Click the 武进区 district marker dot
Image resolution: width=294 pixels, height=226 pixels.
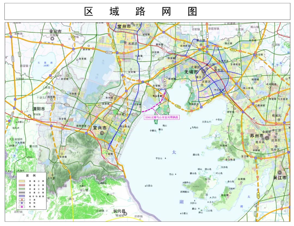125,43
